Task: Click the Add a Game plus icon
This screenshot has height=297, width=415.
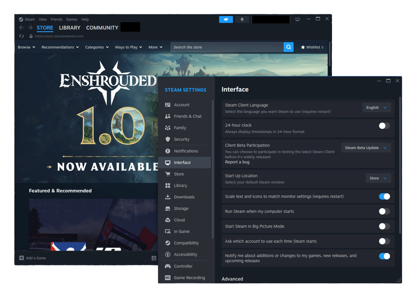Action: point(22,258)
